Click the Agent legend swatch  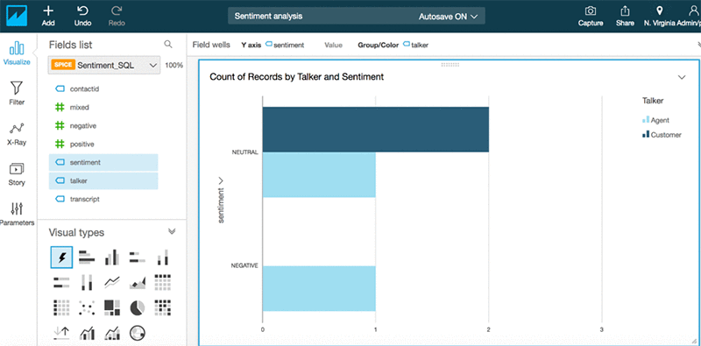click(645, 120)
